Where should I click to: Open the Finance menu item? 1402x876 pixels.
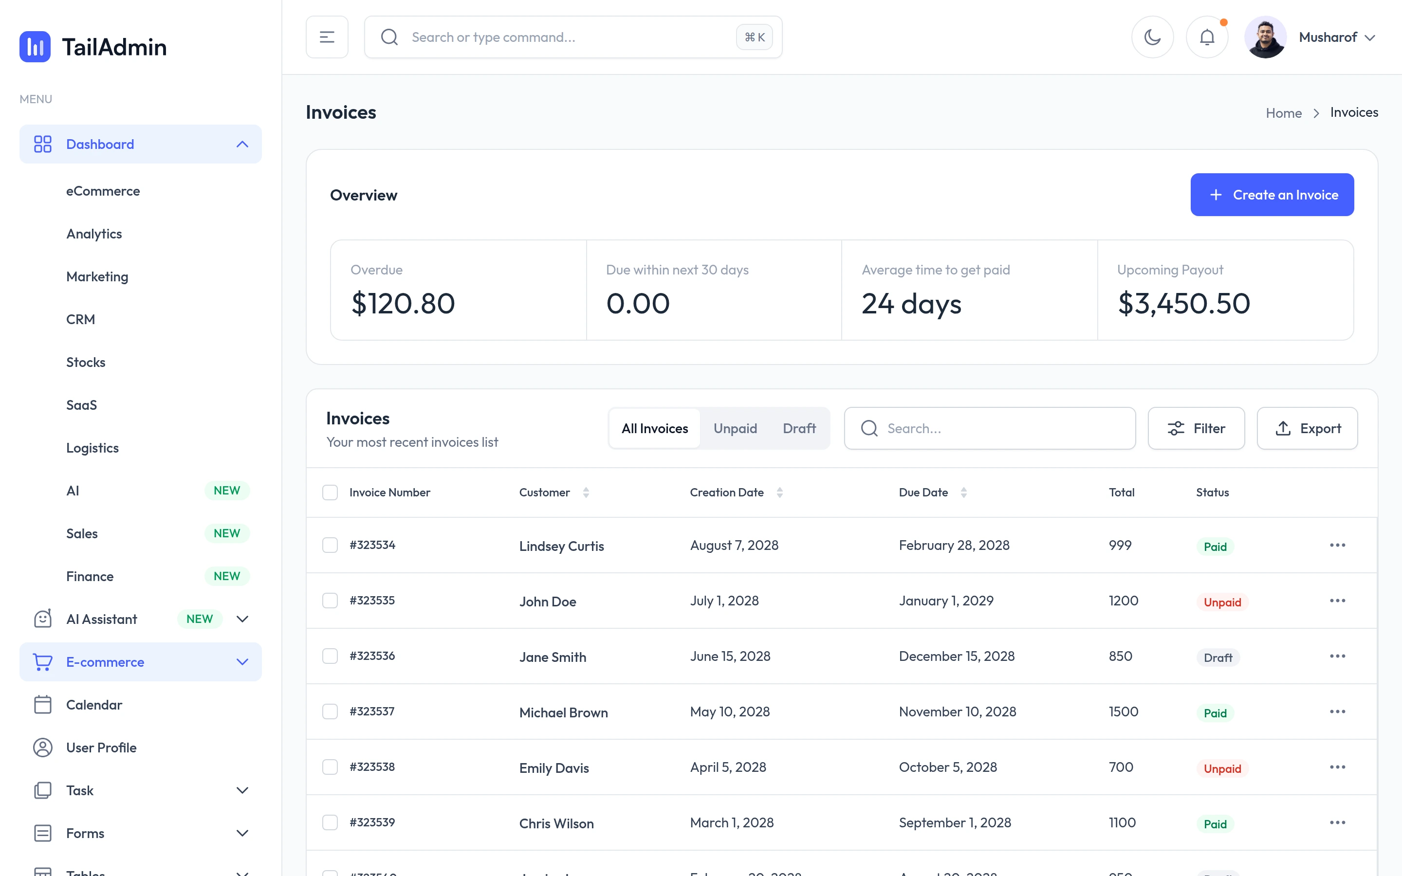pos(90,577)
